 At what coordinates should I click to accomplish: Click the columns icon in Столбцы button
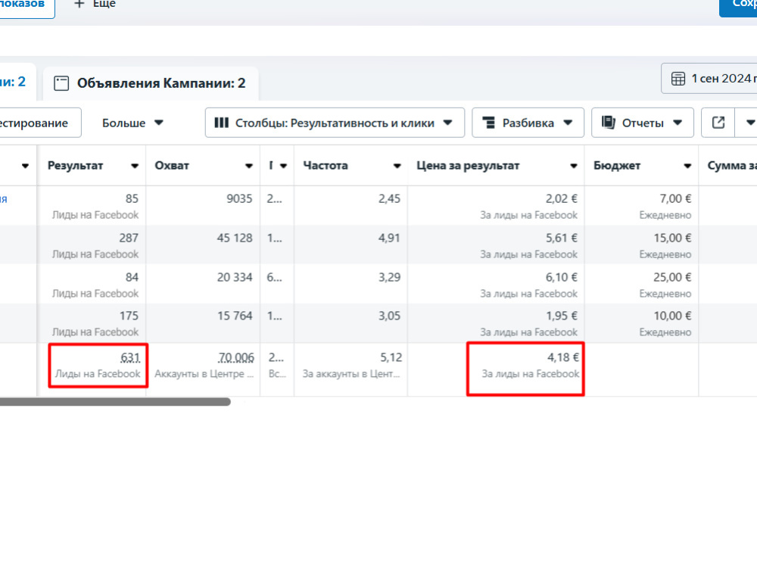tap(221, 123)
